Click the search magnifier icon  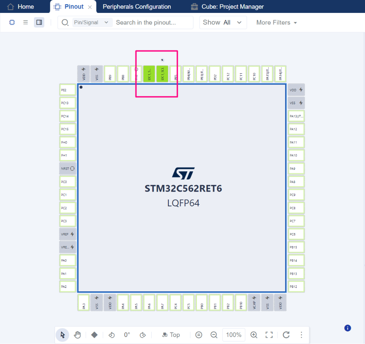click(x=65, y=23)
